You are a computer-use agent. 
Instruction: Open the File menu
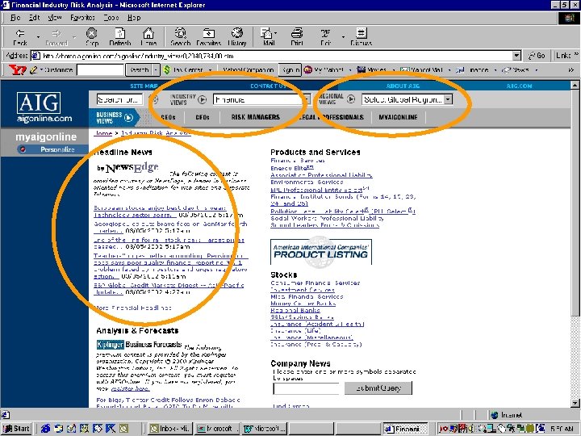tap(15, 18)
